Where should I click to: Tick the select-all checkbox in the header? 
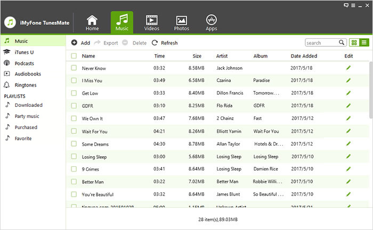74,56
